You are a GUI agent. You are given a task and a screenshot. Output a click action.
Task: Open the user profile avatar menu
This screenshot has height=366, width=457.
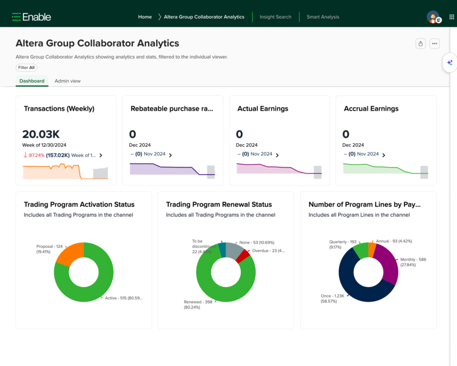[433, 17]
